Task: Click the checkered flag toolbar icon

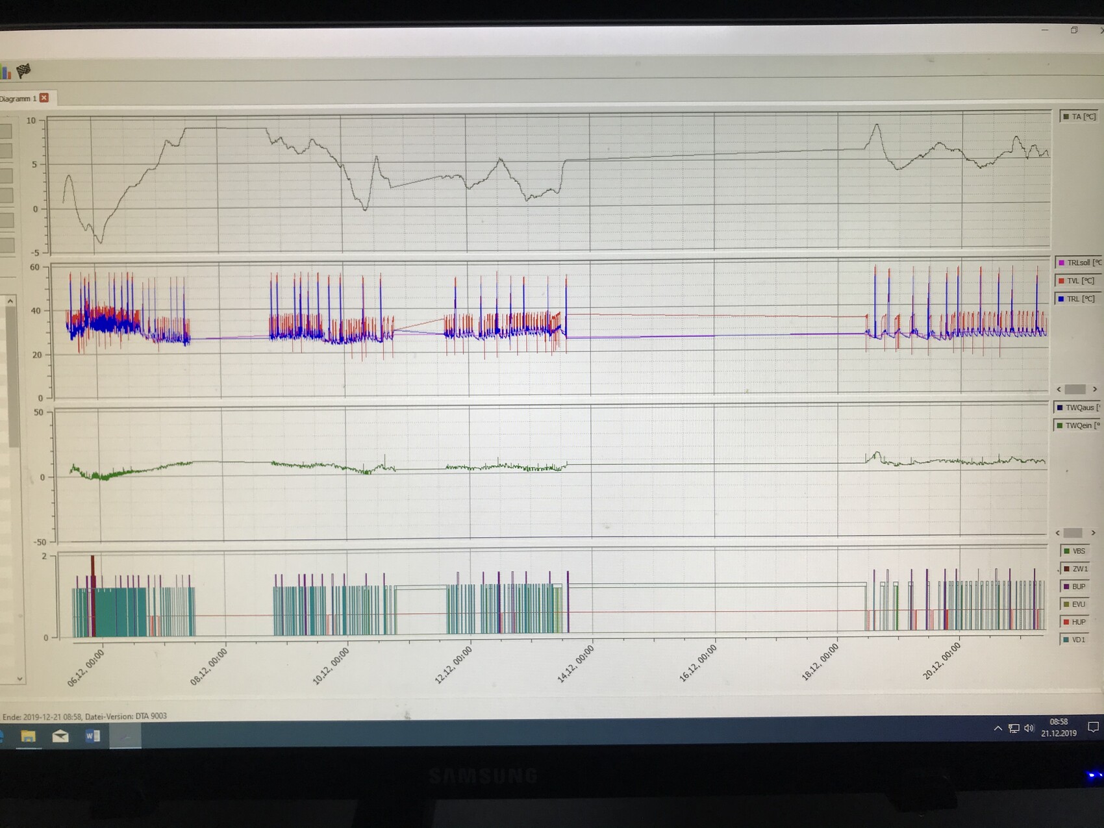Action: pos(24,71)
